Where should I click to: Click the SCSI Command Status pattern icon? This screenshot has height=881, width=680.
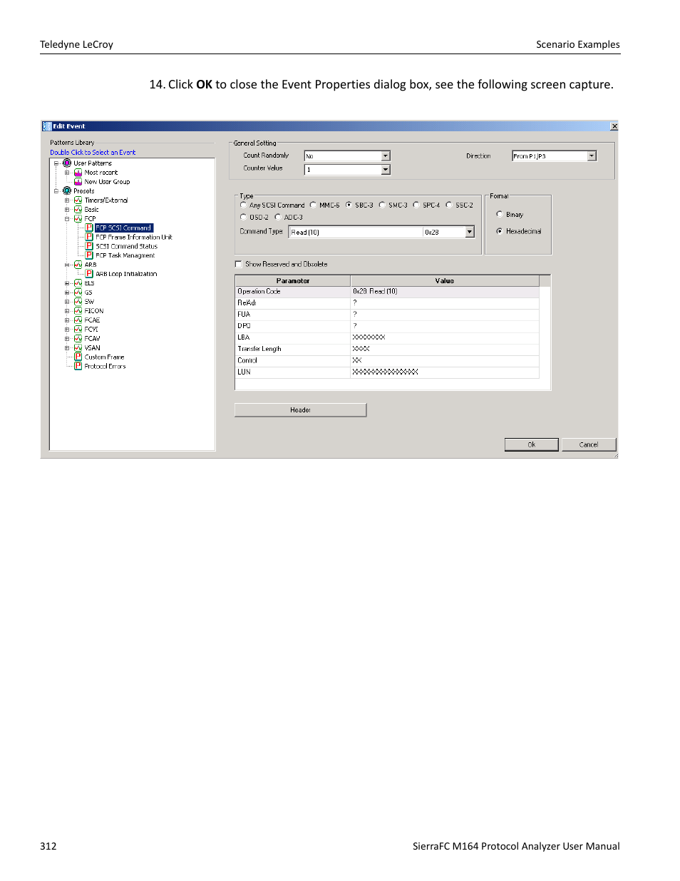[89, 246]
